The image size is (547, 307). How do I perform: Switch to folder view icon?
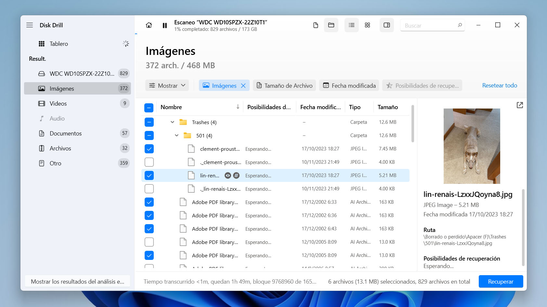[331, 25]
